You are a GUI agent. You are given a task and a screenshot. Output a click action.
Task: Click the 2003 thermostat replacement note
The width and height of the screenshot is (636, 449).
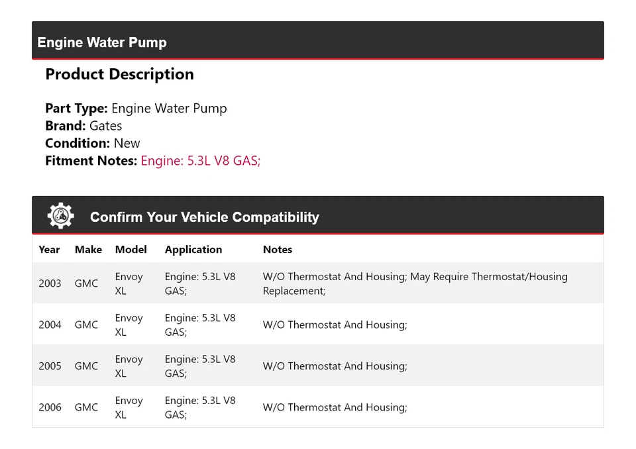point(415,283)
